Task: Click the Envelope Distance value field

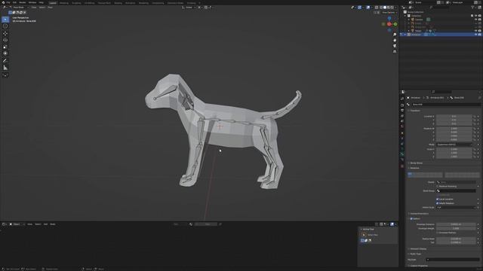Action: [x=456, y=224]
